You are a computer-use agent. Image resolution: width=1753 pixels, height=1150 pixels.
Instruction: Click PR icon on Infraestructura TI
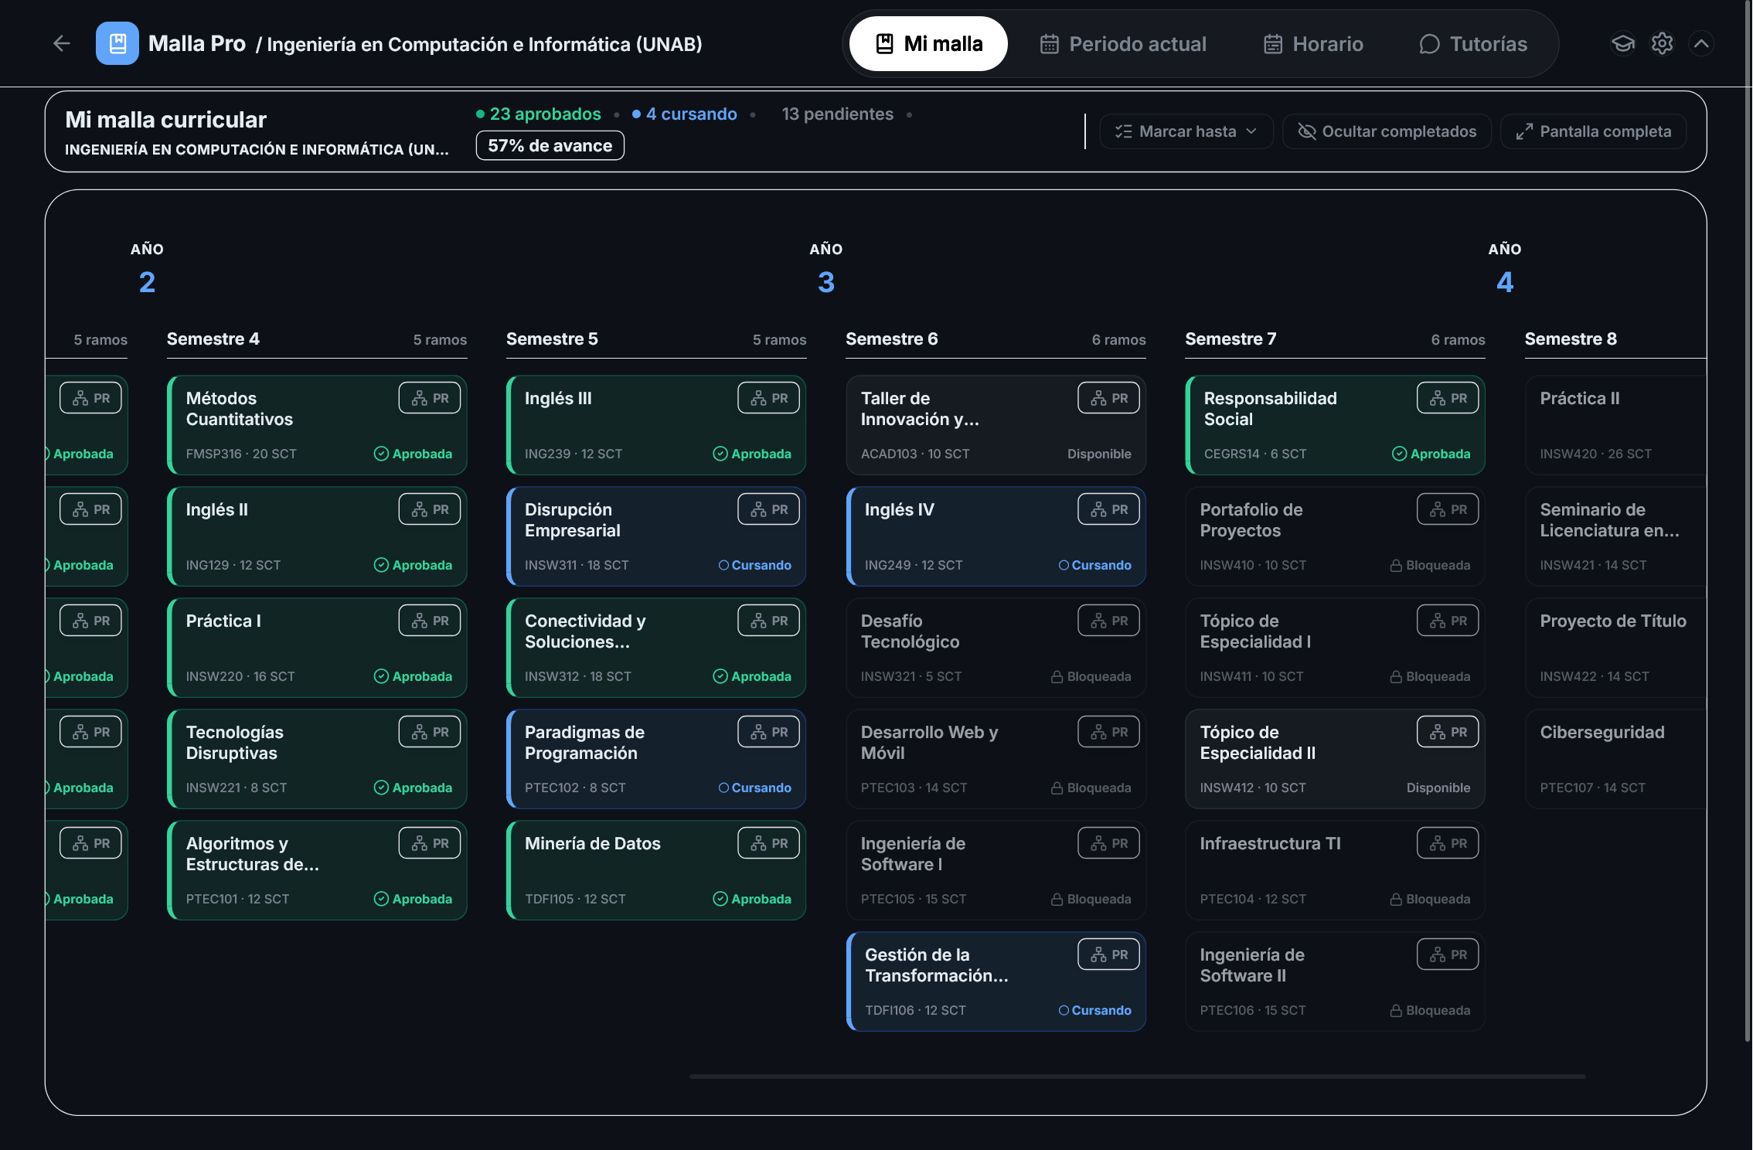[1448, 843]
